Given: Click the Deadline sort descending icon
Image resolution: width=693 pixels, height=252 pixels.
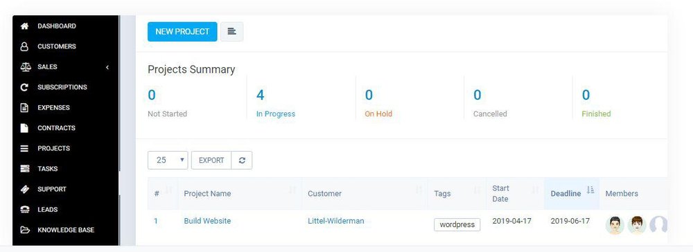Looking at the screenshot, I should [590, 190].
